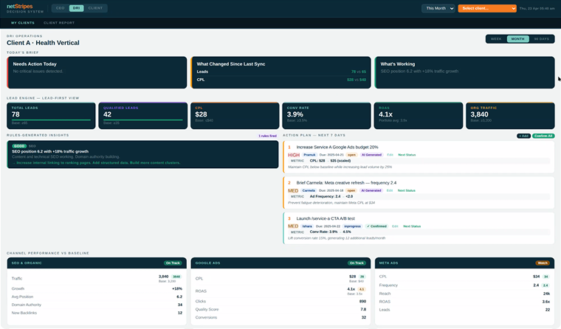Open action 'Increase Service A Google Ads budget'
Image resolution: width=561 pixels, height=329 pixels.
click(337, 147)
